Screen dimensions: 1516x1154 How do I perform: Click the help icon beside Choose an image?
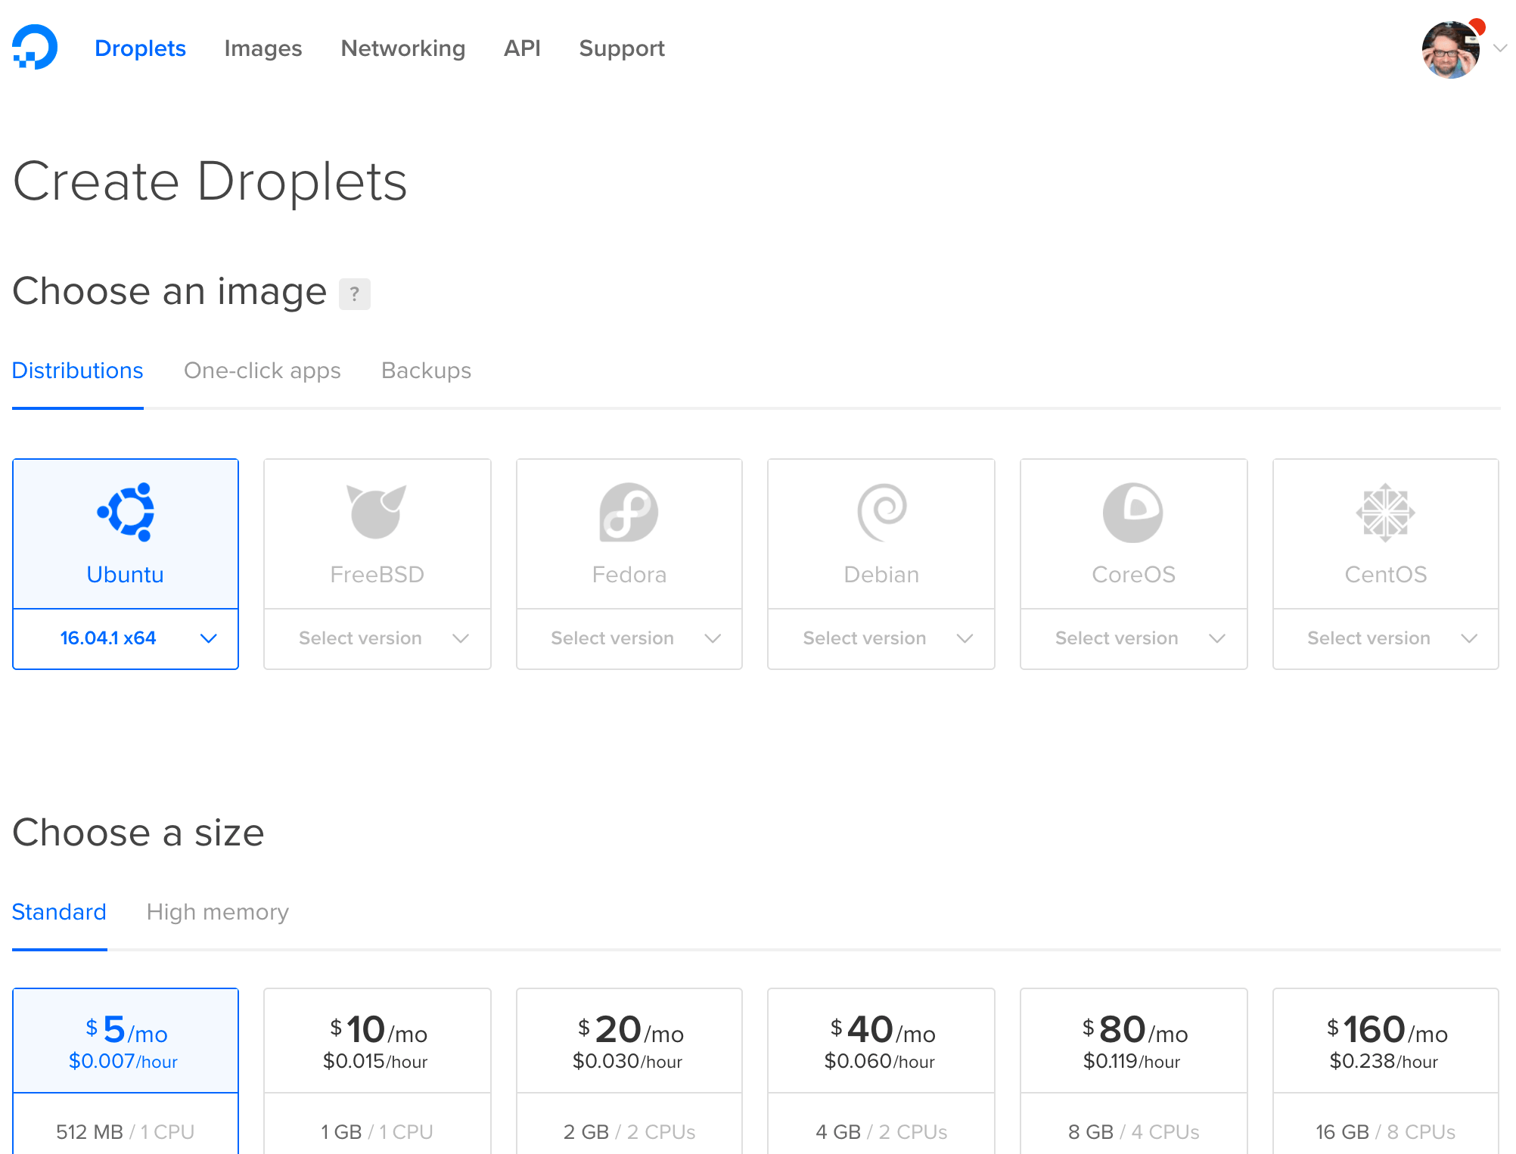[354, 294]
